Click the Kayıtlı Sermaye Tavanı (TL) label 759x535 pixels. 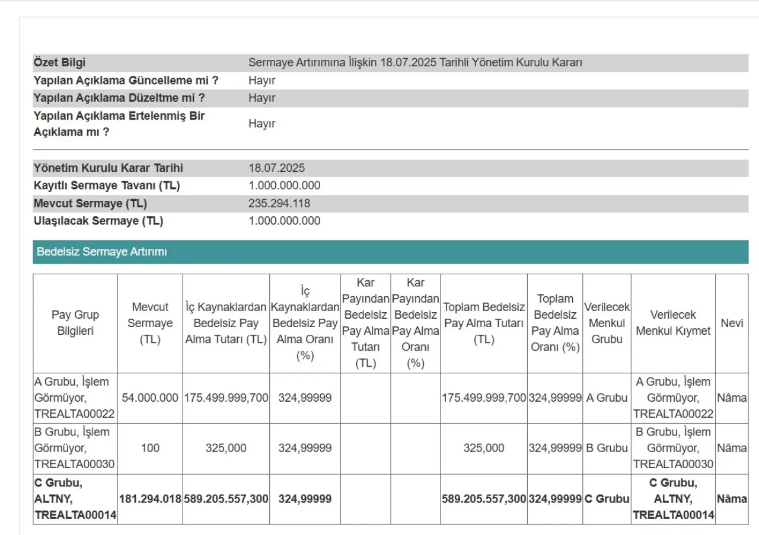[107, 185]
